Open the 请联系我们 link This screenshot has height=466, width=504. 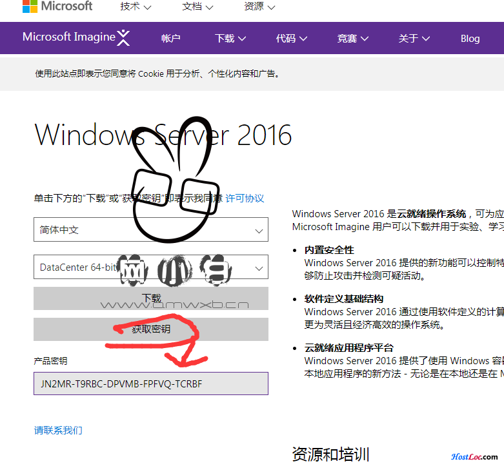pyautogui.click(x=58, y=431)
